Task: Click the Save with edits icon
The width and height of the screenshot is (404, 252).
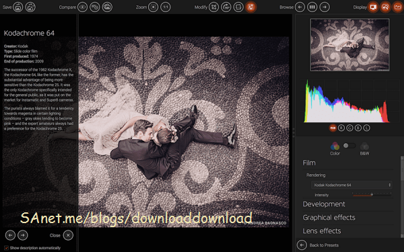Action: [30, 7]
